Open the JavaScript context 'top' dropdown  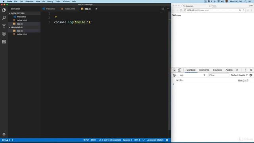pyautogui.click(x=192, y=75)
